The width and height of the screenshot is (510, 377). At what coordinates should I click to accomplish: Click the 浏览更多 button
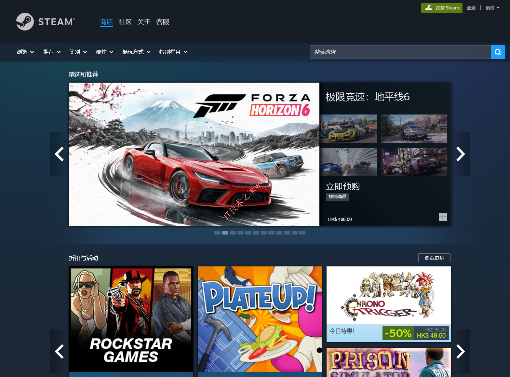[x=434, y=258]
